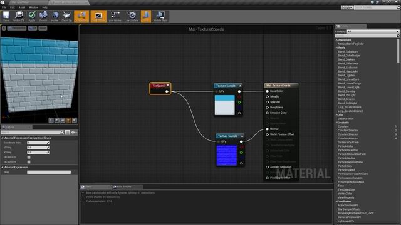
Task: Open the Details view options eye dropdown
Action: click(74, 132)
